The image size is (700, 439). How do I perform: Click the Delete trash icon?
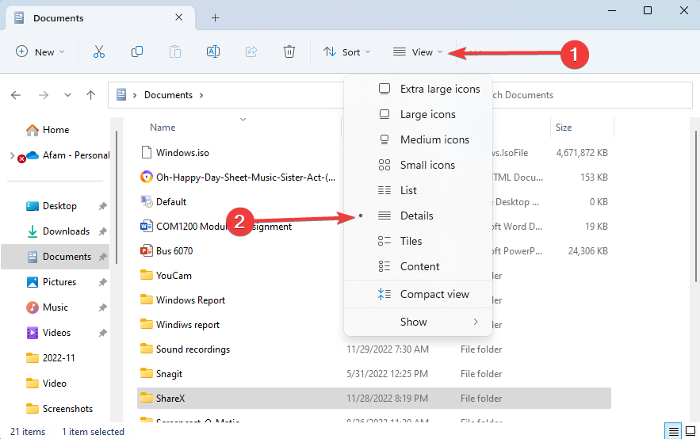pos(289,52)
